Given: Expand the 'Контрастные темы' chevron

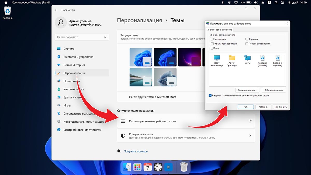Looking at the screenshot, I should coord(250,136).
